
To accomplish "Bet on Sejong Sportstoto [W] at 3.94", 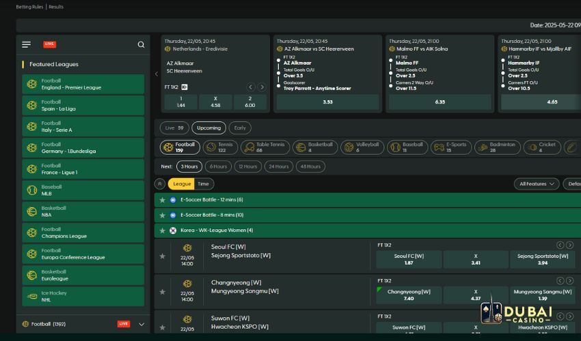I will point(543,259).
